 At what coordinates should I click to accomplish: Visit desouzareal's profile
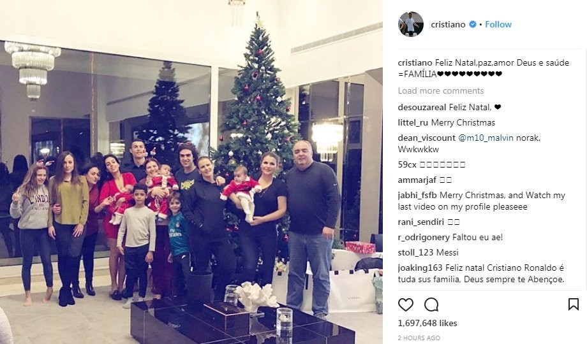click(x=422, y=107)
